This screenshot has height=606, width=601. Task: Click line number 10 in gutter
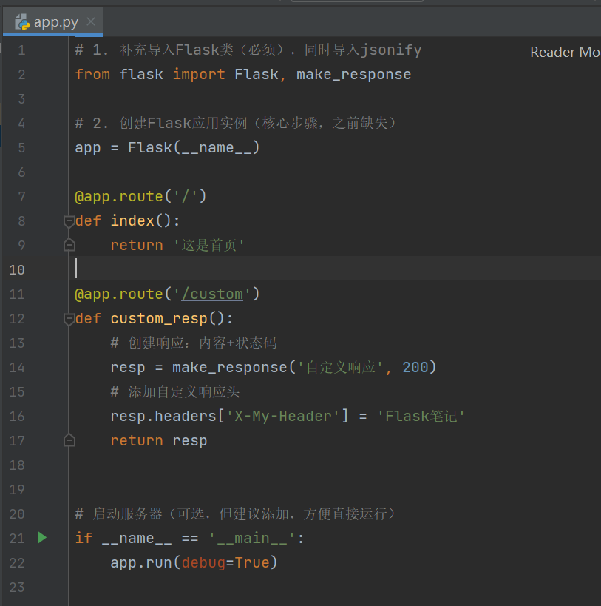point(17,270)
